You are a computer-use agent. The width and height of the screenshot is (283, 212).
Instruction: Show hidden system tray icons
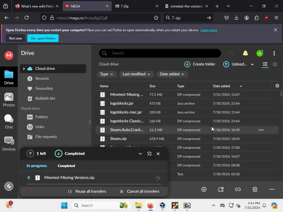point(214,205)
